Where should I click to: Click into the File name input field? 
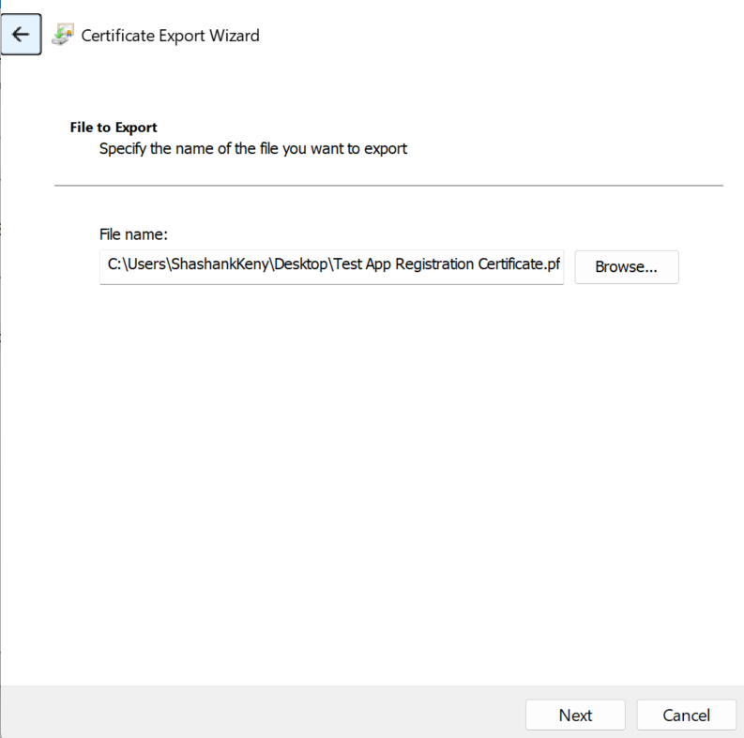coord(332,267)
